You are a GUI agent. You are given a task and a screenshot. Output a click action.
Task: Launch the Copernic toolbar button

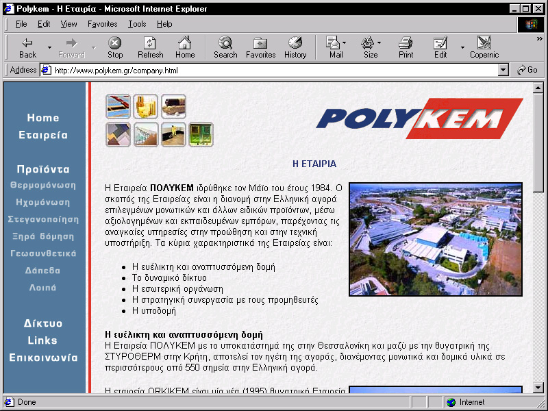click(484, 47)
